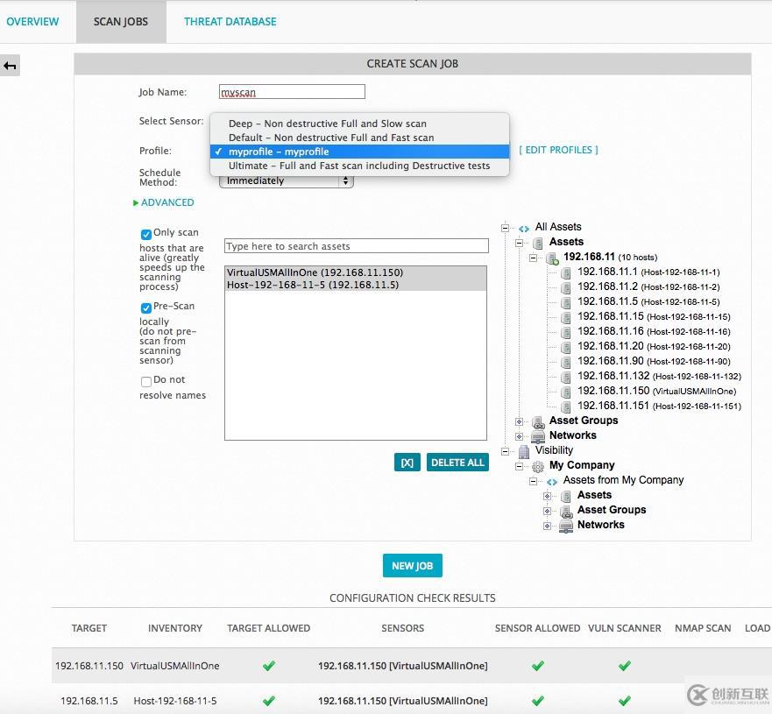This screenshot has width=772, height=714.
Task: Click the Networks icon under My Company
Action: pos(566,526)
